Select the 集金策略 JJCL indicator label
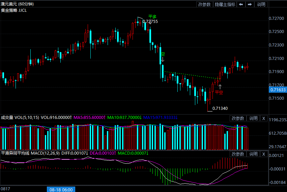Screen dimensions: 287x192 tap(14, 10)
